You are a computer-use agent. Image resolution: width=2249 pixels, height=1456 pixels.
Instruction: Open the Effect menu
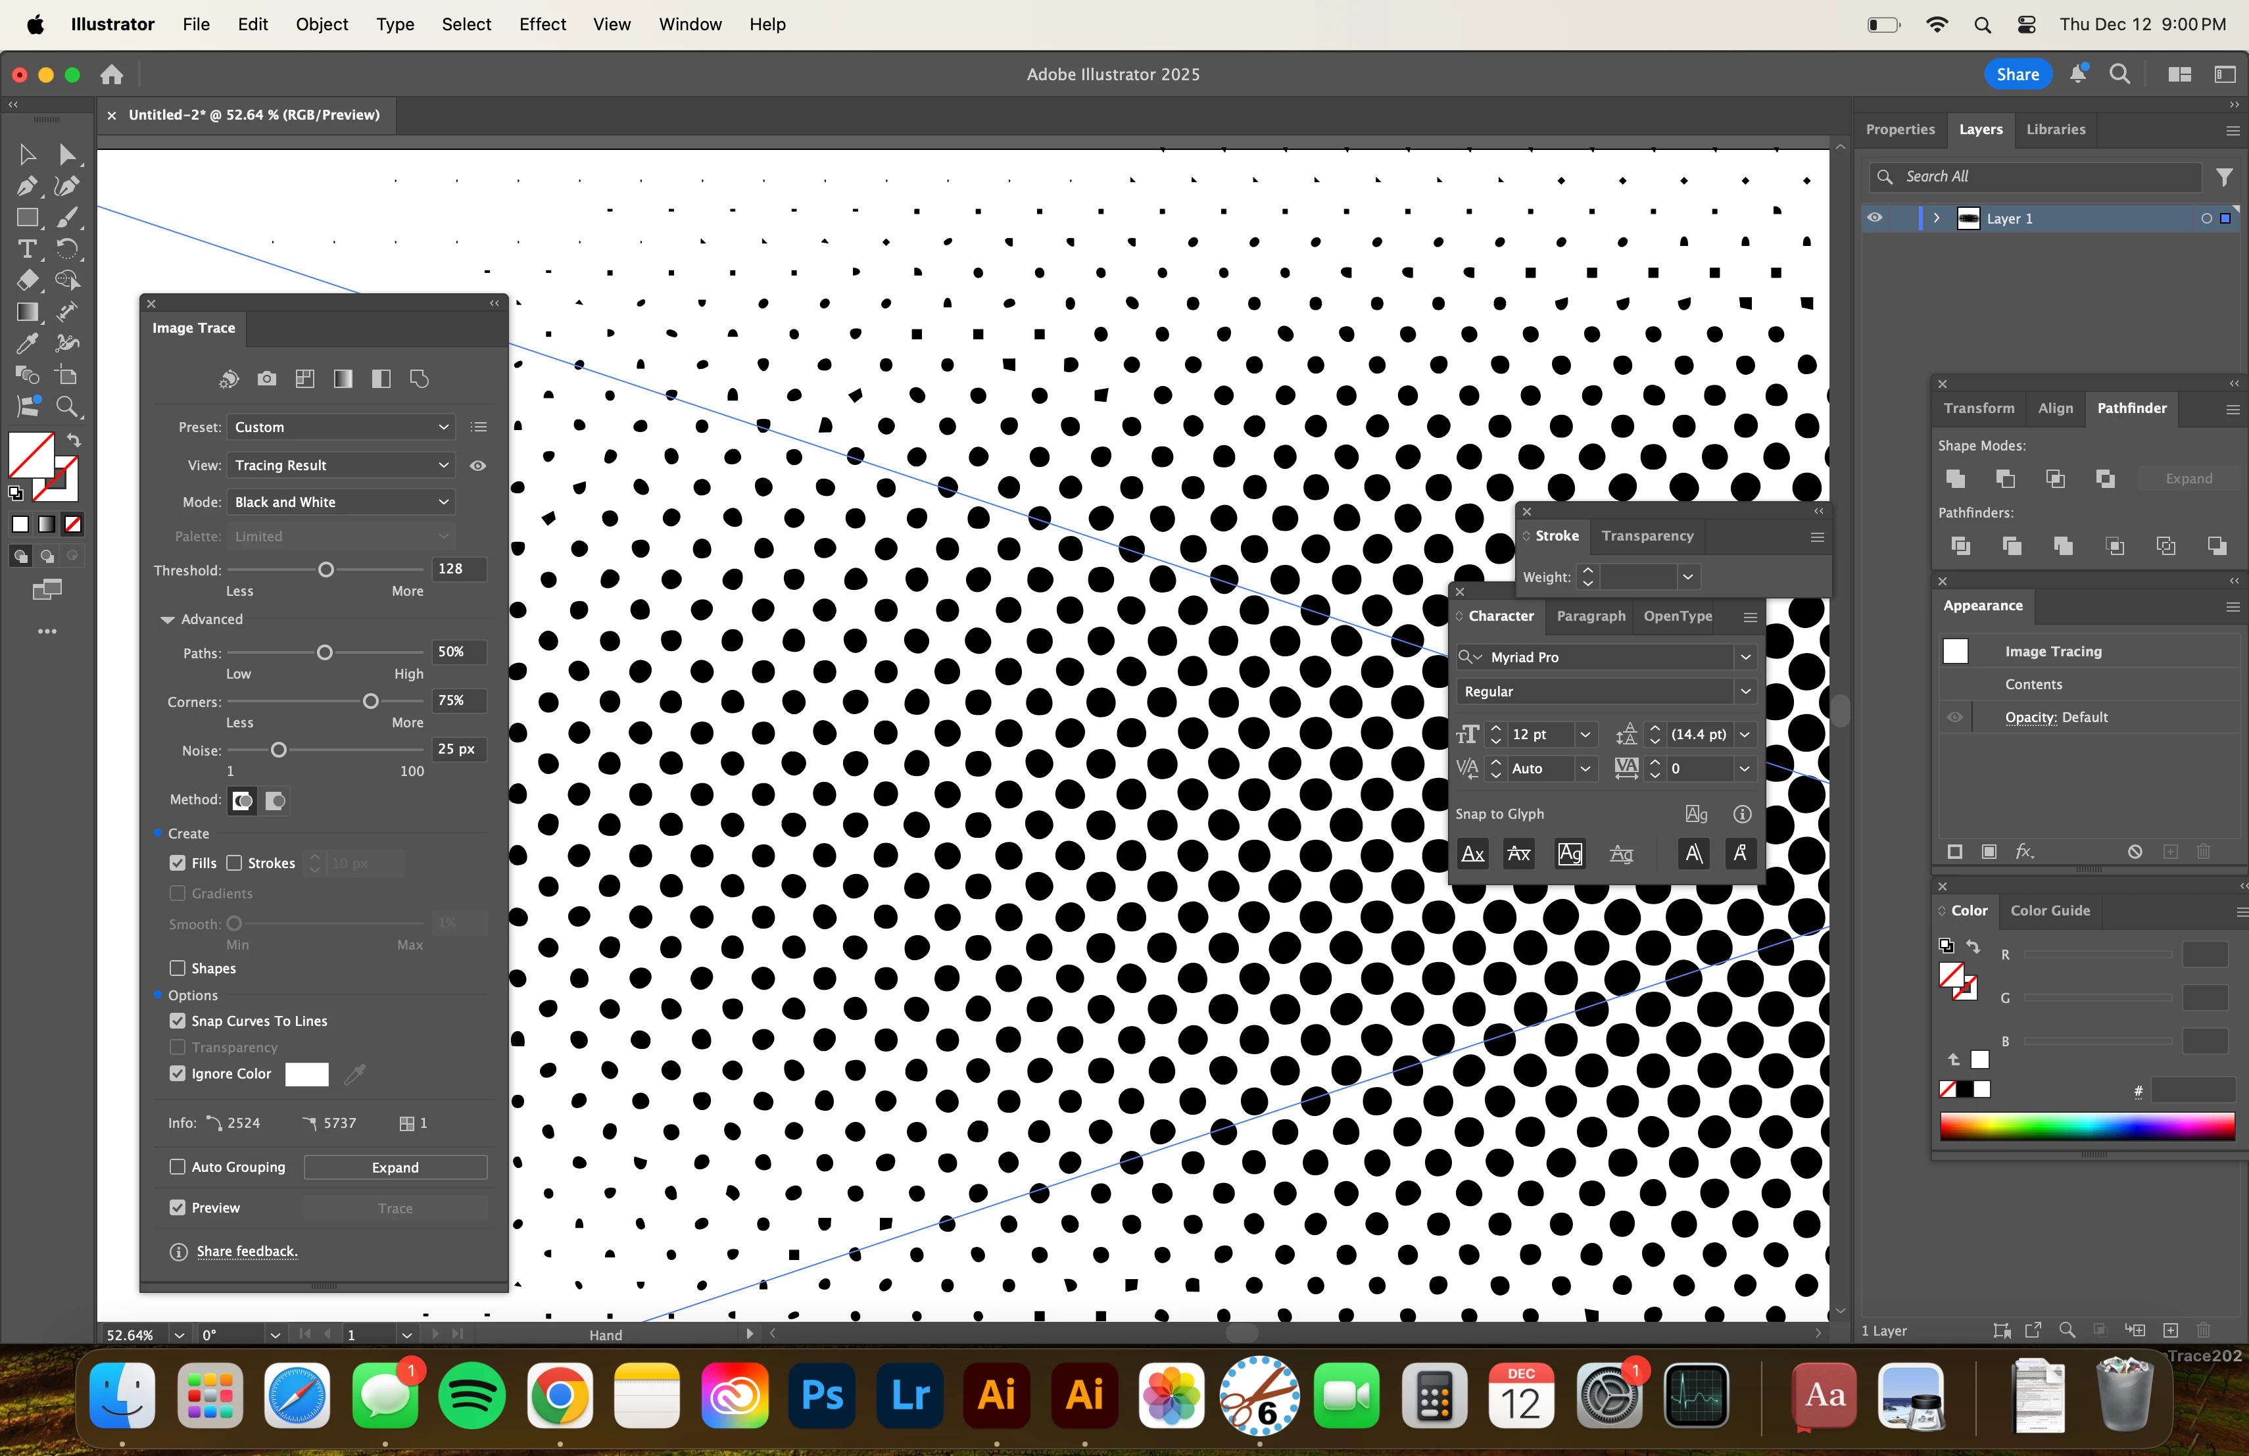pos(541,24)
